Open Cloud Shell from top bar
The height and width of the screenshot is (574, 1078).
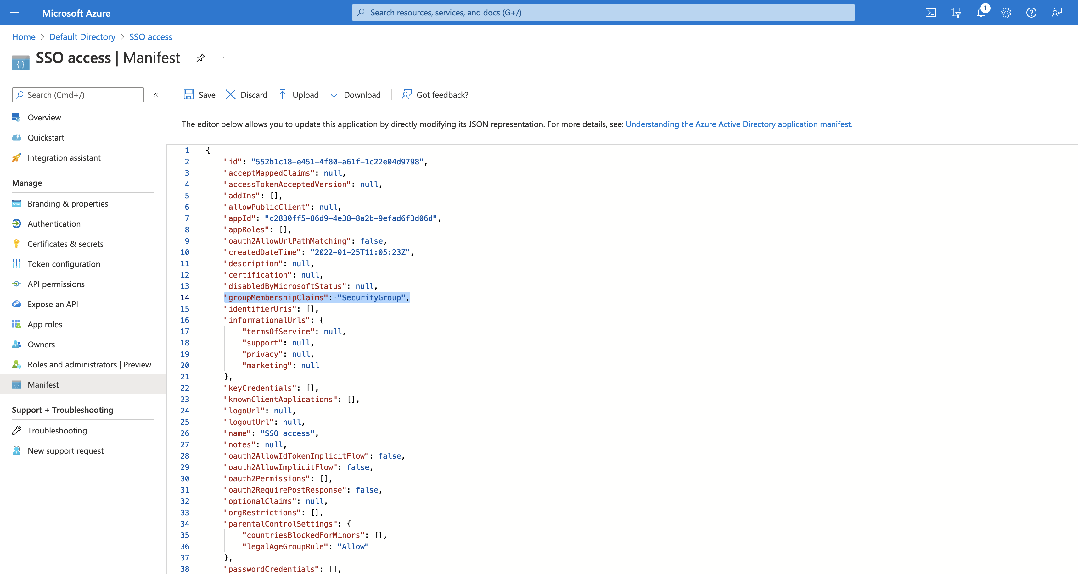[930, 13]
